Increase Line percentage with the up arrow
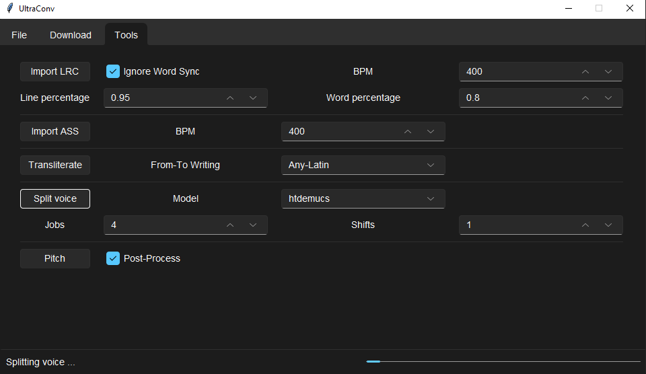The width and height of the screenshot is (646, 374). point(230,98)
